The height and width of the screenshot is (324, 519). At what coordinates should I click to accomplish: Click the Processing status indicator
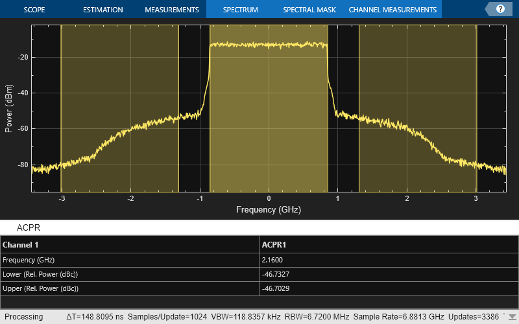click(24, 317)
